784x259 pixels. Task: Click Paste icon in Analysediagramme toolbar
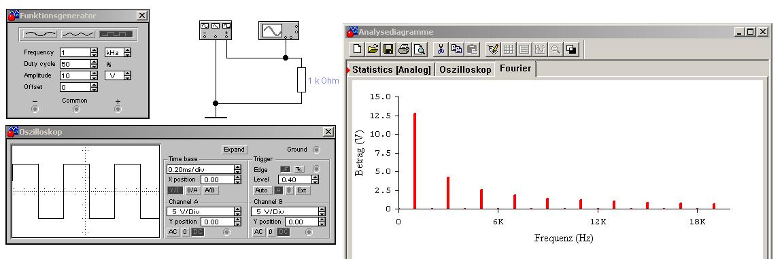pyautogui.click(x=472, y=49)
